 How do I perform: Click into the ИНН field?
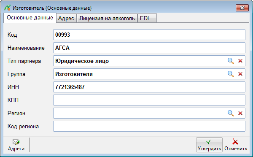pyautogui.click(x=149, y=87)
